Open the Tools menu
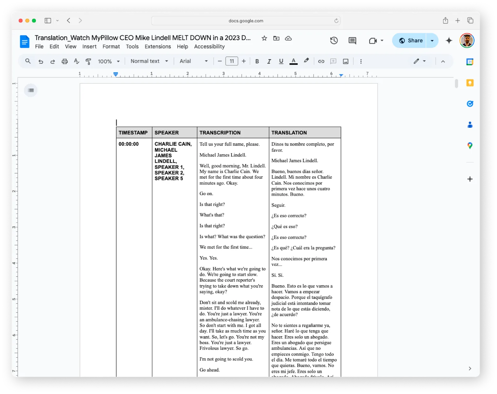This screenshot has height=394, width=497. pos(132,47)
